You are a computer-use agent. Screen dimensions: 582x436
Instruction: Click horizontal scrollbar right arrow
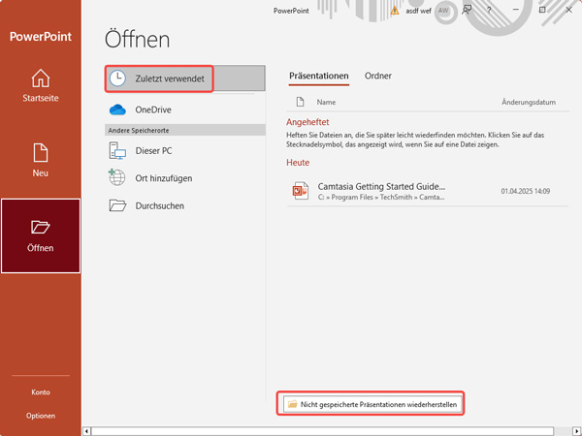(x=575, y=431)
